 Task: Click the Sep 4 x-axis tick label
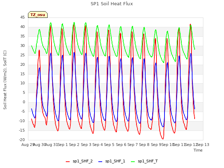pyautogui.click(x=98, y=145)
